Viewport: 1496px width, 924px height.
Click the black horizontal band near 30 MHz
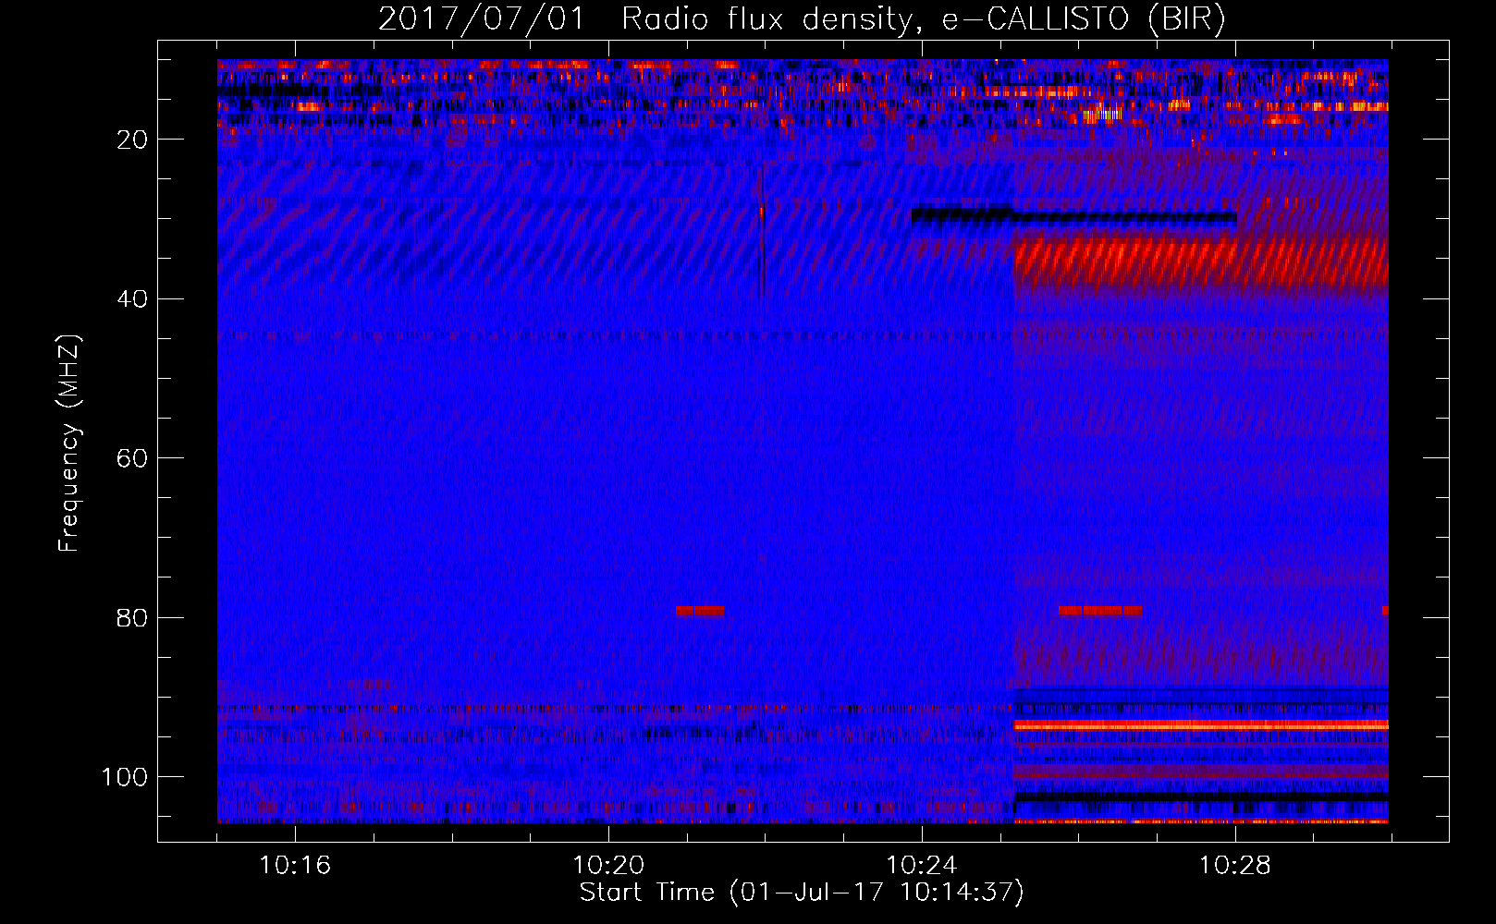coord(1073,215)
